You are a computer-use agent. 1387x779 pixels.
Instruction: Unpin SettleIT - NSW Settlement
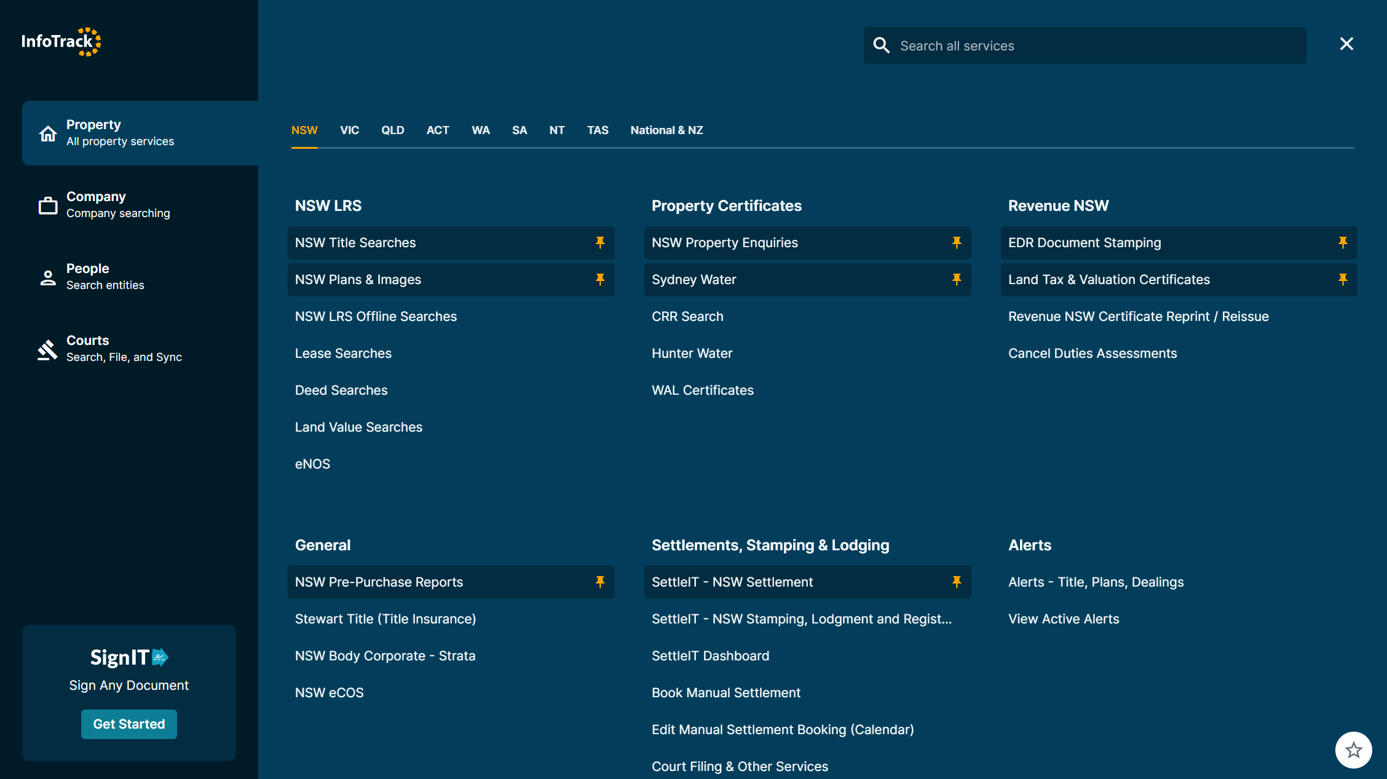[x=957, y=582]
